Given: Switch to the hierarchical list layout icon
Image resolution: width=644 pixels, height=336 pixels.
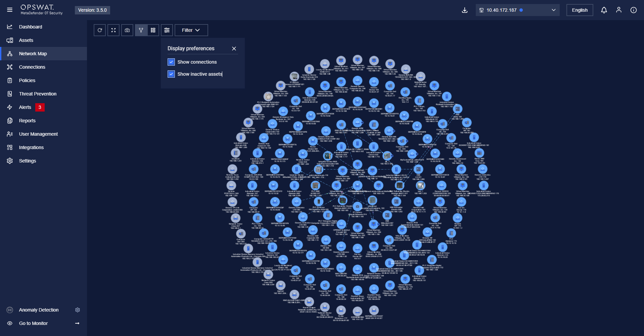Looking at the screenshot, I should [x=153, y=30].
